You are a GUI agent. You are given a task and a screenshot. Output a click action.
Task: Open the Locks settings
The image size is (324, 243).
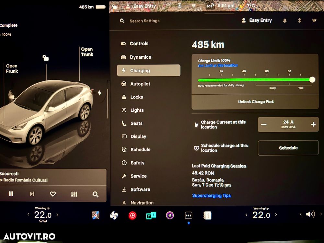pos(132,97)
